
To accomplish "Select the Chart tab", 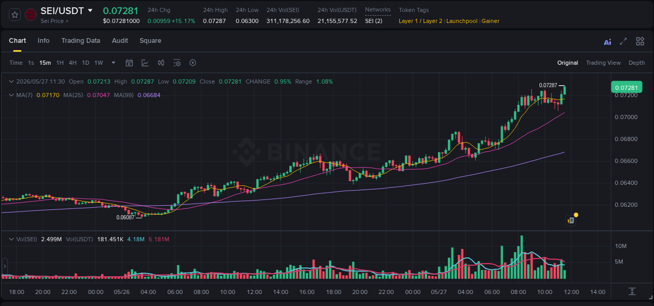I will click(17, 41).
